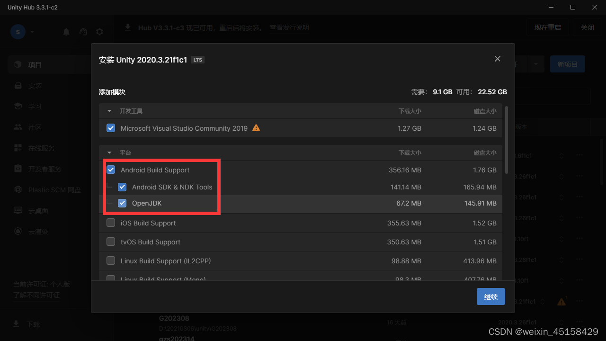Click iOS Build Support label

point(148,223)
